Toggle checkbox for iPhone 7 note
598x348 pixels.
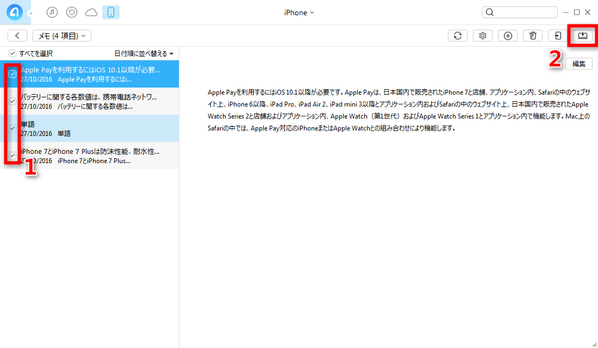click(x=13, y=156)
